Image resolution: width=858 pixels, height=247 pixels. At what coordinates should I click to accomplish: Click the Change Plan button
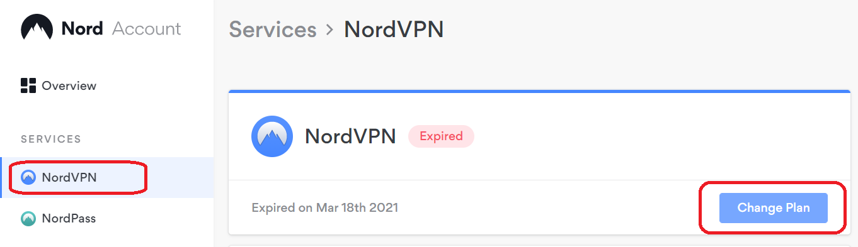pos(774,208)
